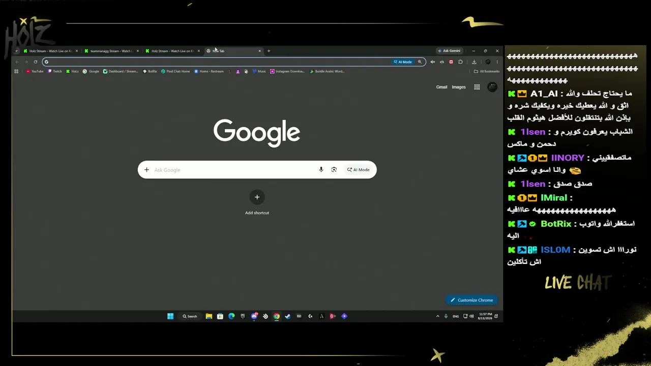Go forward using the browser forward arrow
The height and width of the screenshot is (366, 651).
coord(26,62)
